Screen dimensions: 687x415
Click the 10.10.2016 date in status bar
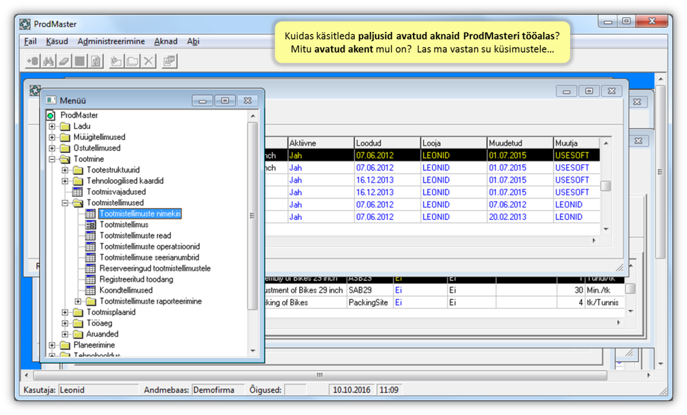[352, 389]
